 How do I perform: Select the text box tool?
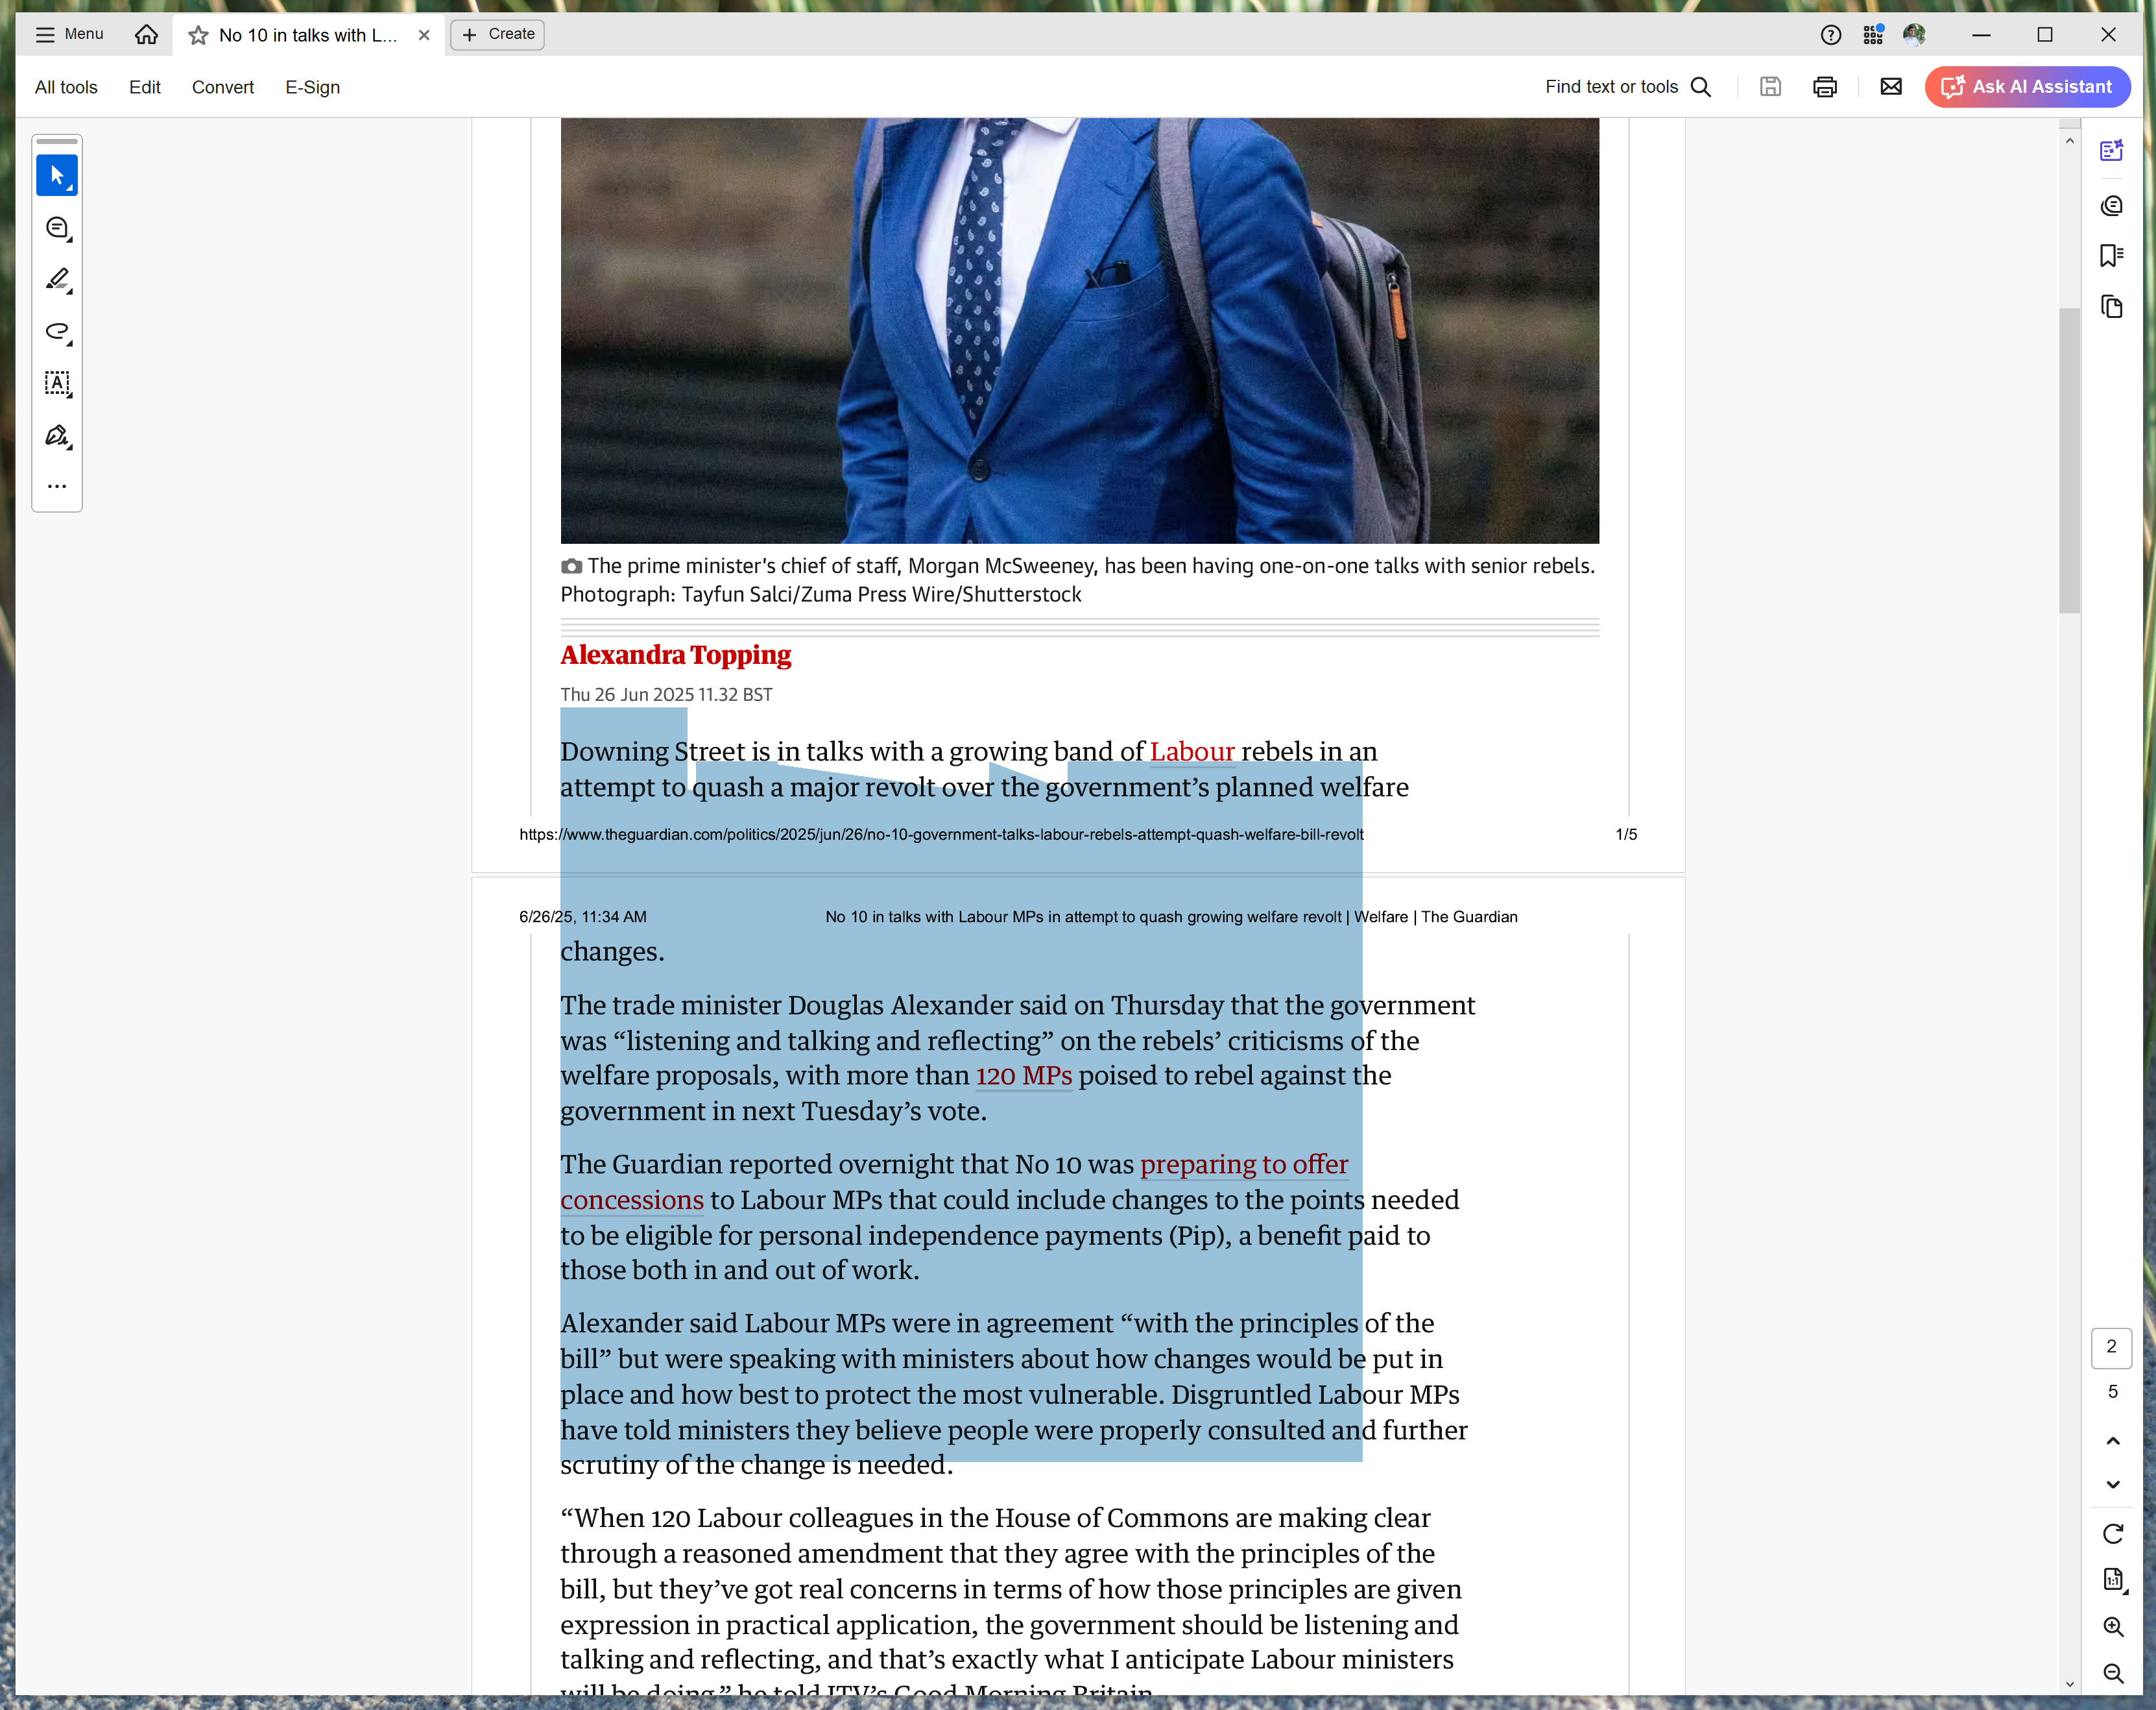(57, 384)
